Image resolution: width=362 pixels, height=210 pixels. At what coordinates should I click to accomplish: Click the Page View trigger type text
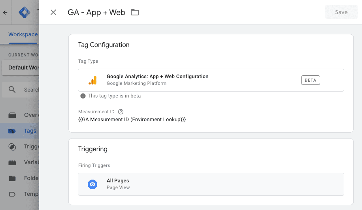(118, 187)
